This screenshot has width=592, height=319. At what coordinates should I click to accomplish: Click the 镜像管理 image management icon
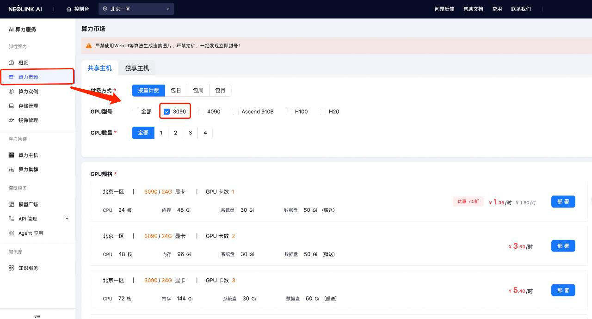click(12, 120)
